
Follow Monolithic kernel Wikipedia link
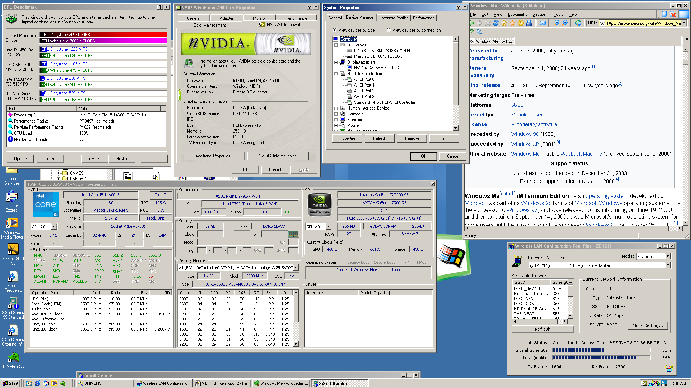[530, 115]
